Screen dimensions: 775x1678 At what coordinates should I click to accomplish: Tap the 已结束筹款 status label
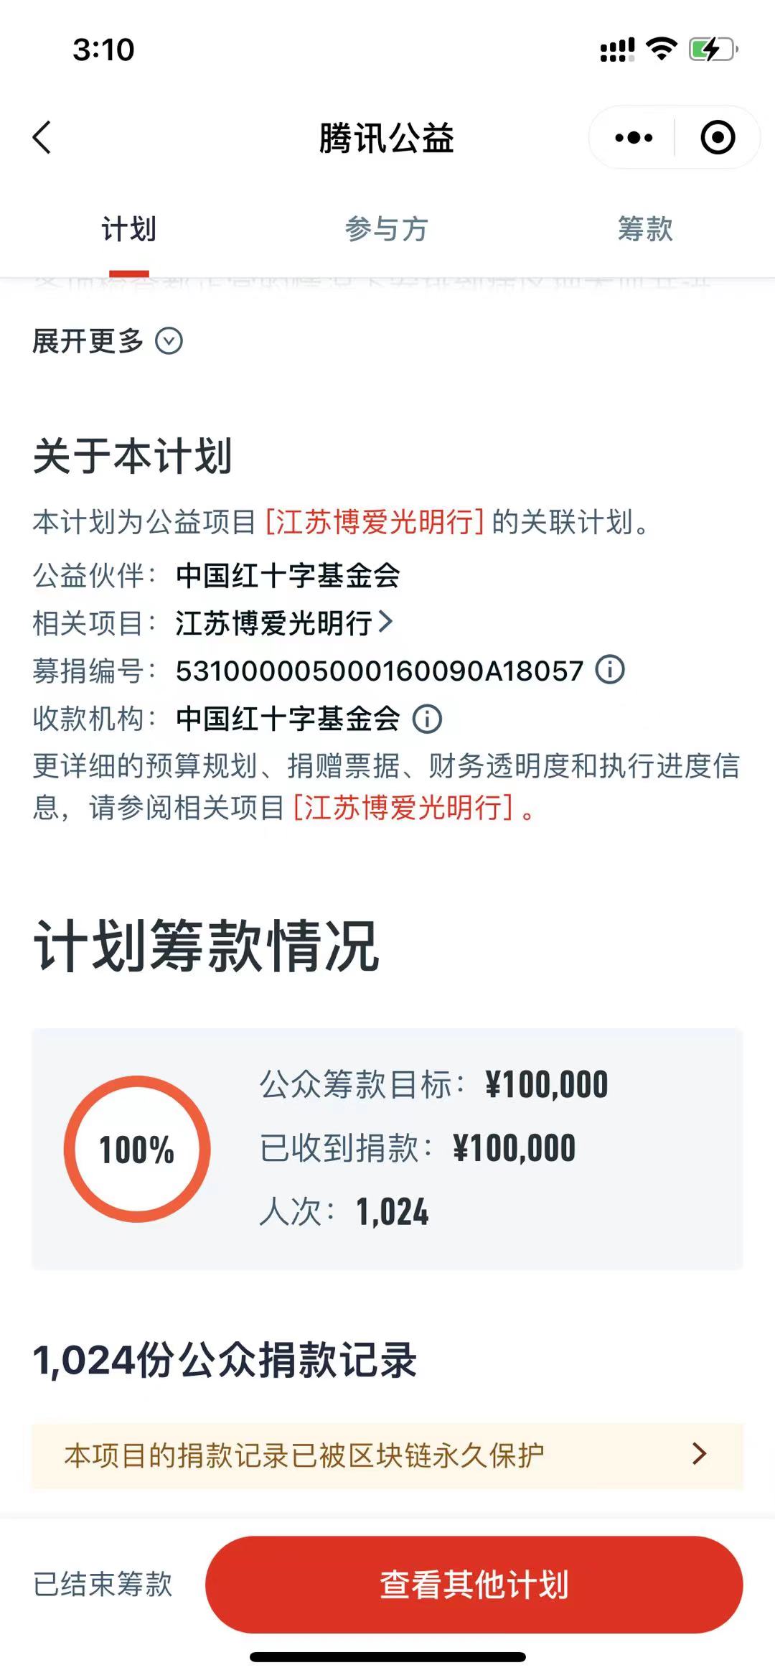coord(103,1584)
